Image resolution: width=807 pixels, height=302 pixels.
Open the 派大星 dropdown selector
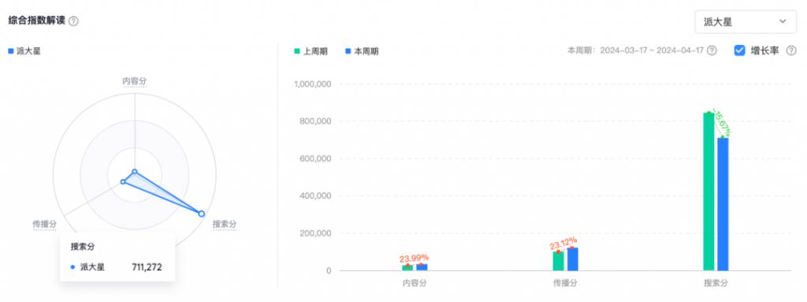tap(746, 21)
